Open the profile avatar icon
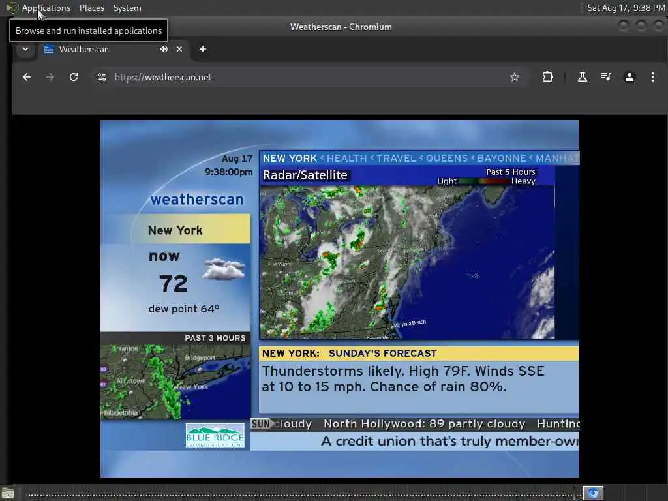The width and height of the screenshot is (668, 501). tap(630, 77)
